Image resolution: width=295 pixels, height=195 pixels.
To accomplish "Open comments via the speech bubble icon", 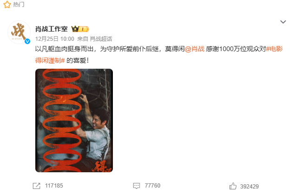I will tap(137, 186).
